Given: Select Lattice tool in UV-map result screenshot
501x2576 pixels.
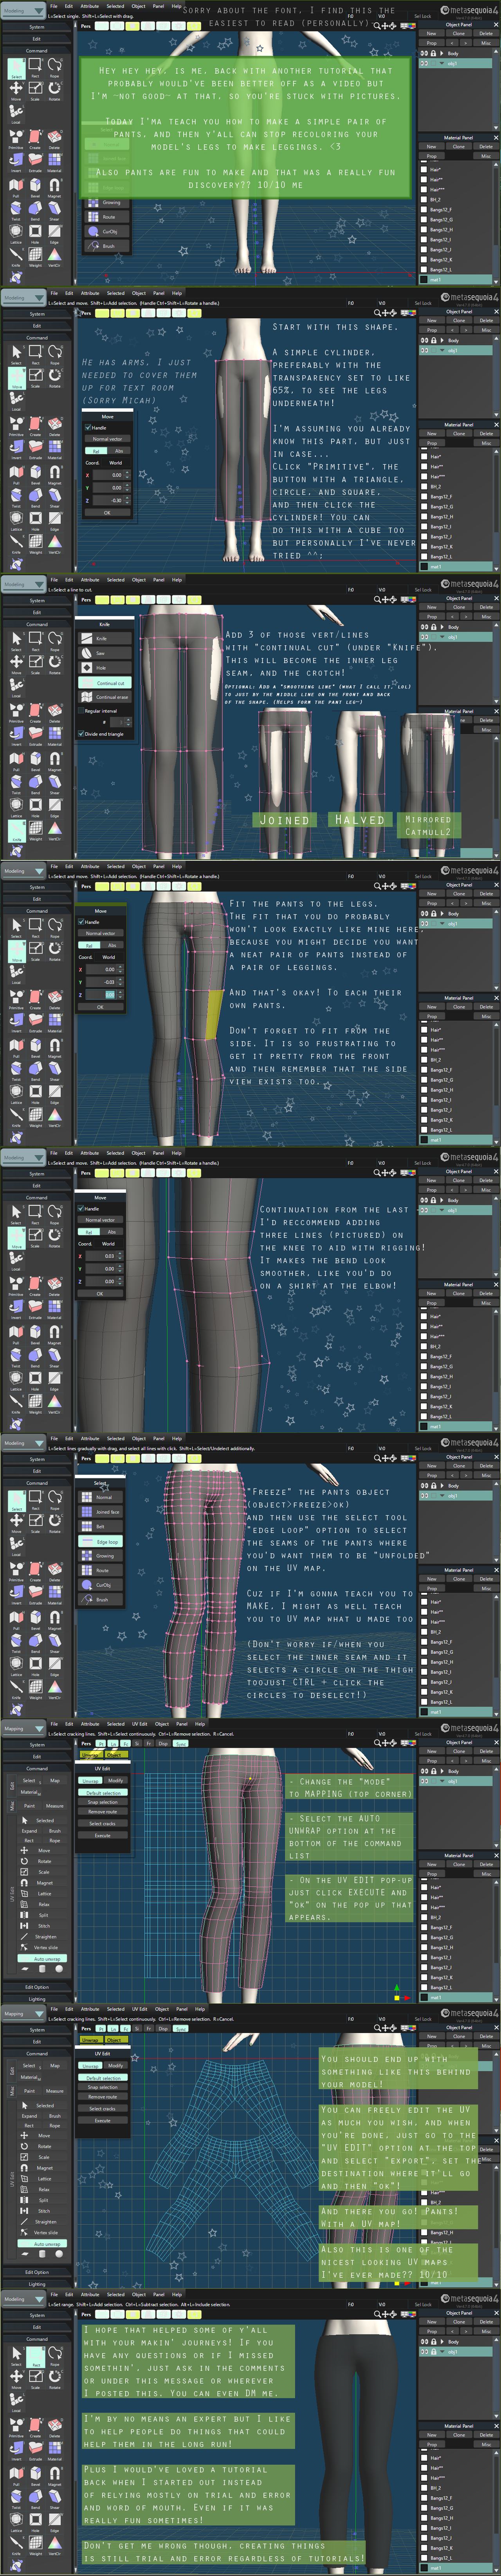Looking at the screenshot, I should point(41,2179).
